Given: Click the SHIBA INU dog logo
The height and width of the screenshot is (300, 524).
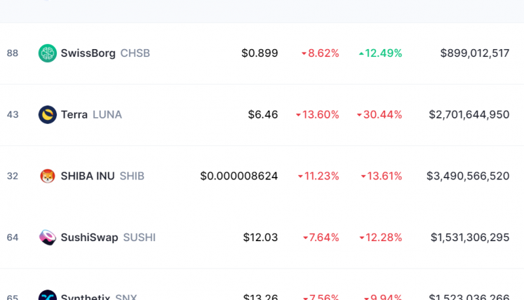Looking at the screenshot, I should [47, 176].
